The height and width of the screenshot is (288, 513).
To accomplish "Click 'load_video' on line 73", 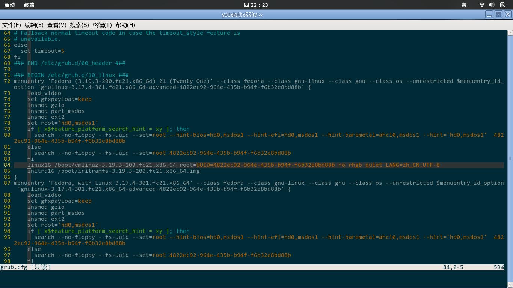I will [x=44, y=93].
